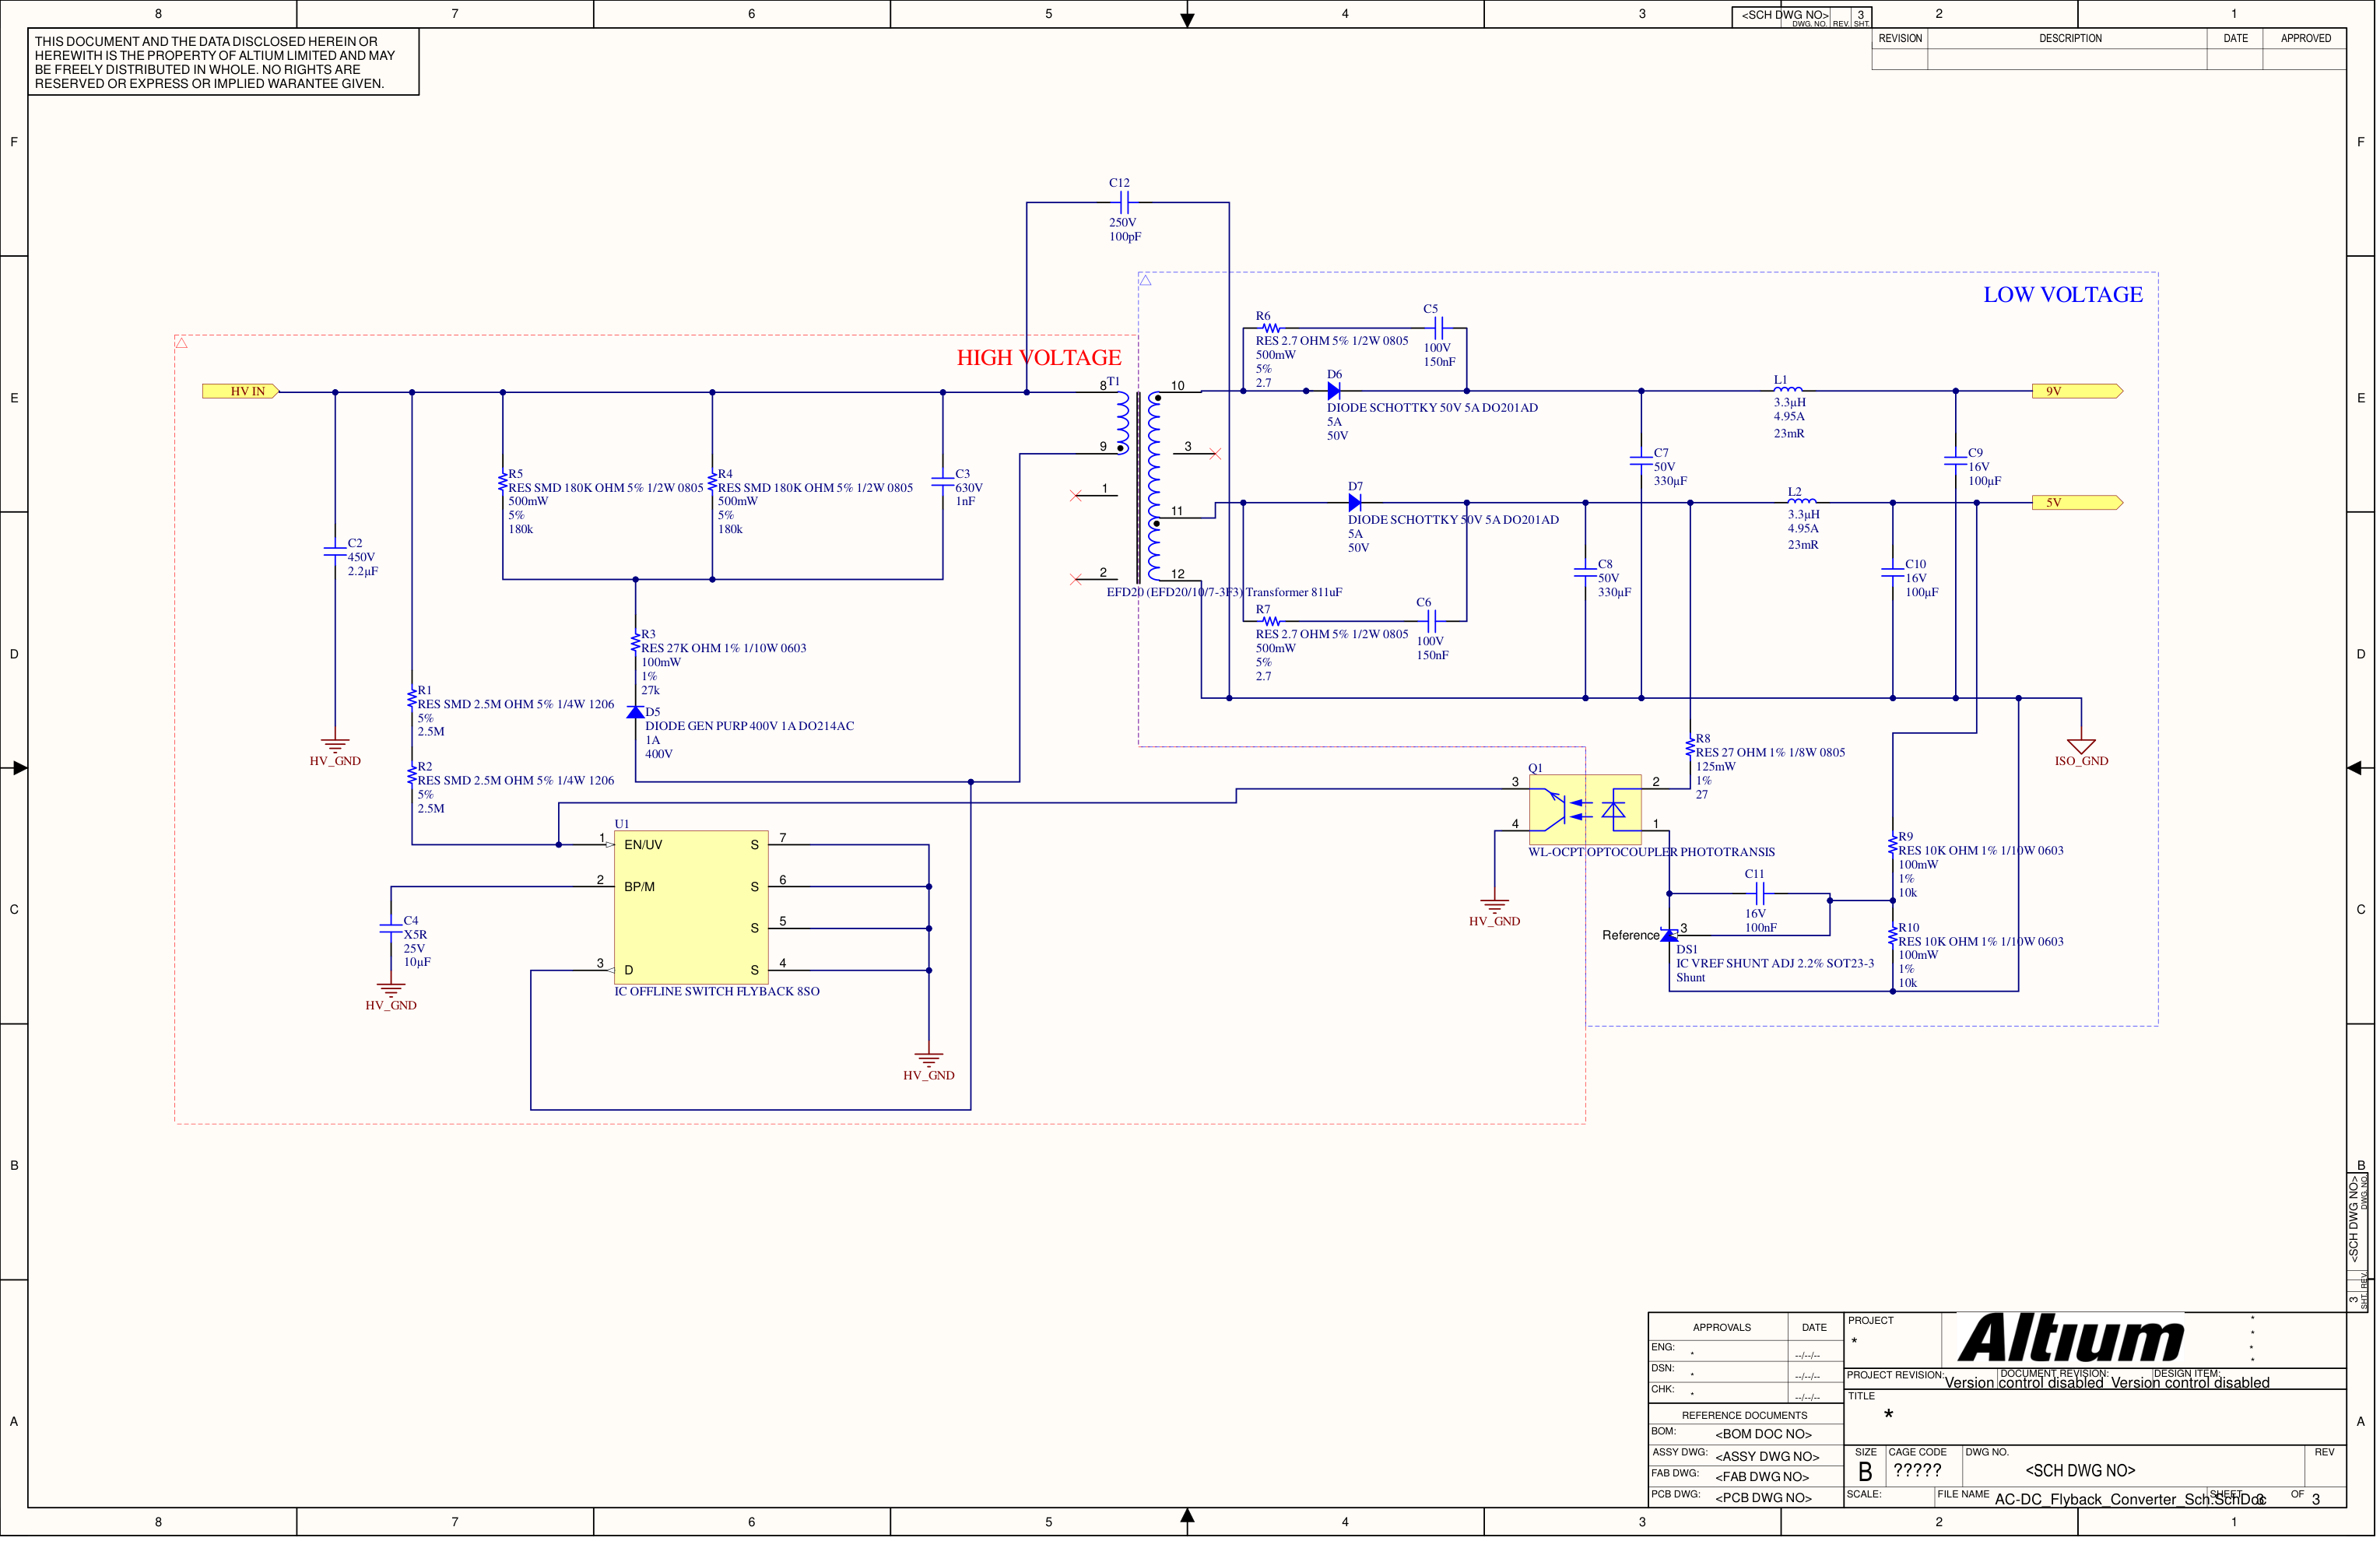The image size is (2380, 1541).
Task: Click the ISO_GND power symbol
Action: [2081, 746]
